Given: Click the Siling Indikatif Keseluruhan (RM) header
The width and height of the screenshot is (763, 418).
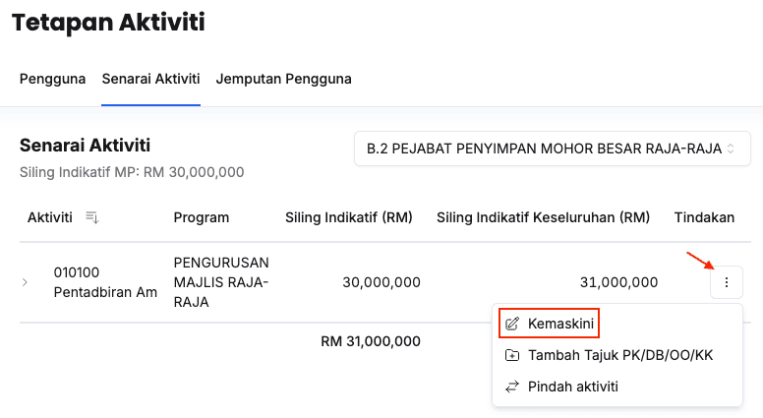Looking at the screenshot, I should (544, 217).
